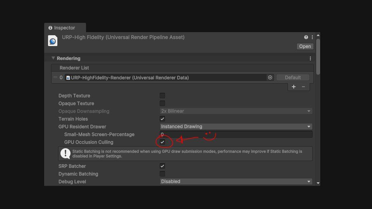
Task: Click the Dynamic Batching label
Action: tap(78, 174)
